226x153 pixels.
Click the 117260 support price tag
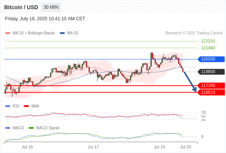(211, 86)
